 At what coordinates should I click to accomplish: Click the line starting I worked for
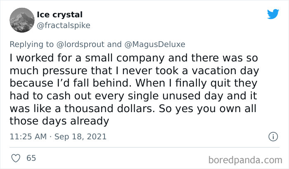pyautogui.click(x=134, y=58)
